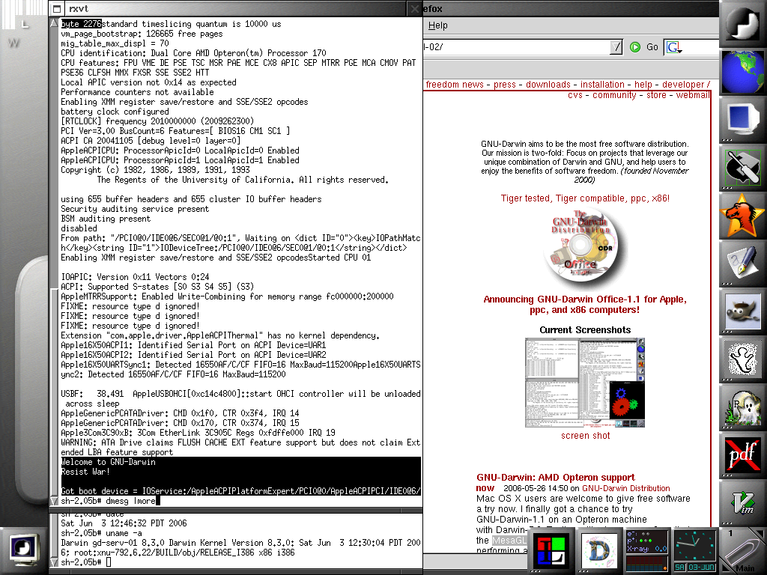Viewport: 767px width, 575px height.
Task: Follow the 'GNU-Darwin Distribution' link
Action: 626,488
